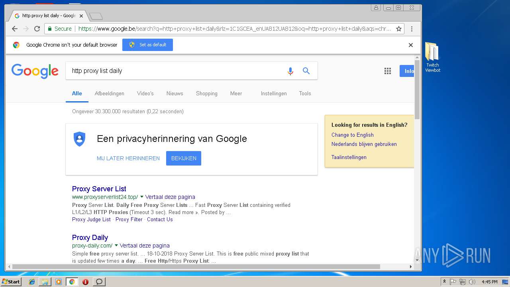Open the Proxy Daily result
Viewport: 510px width, 287px height.
tap(90, 238)
